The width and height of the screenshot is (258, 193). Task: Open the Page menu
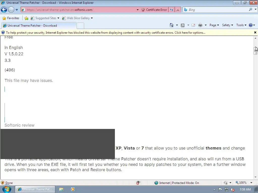coord(214,25)
